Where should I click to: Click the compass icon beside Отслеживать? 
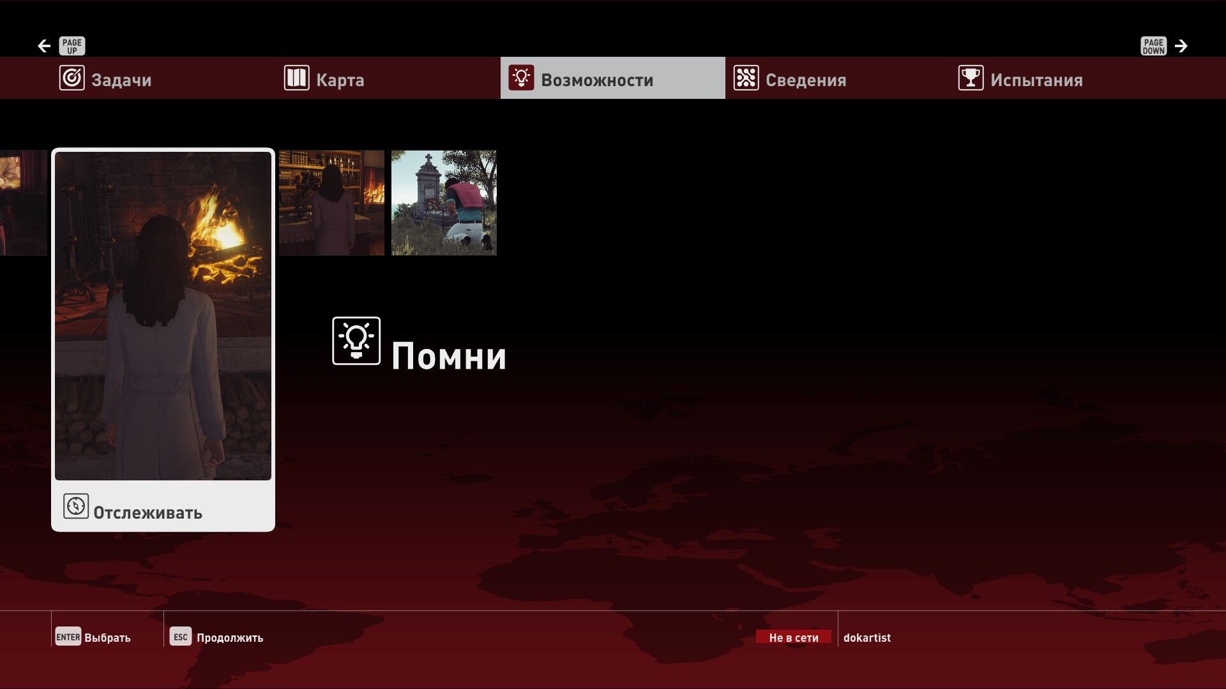(x=76, y=507)
